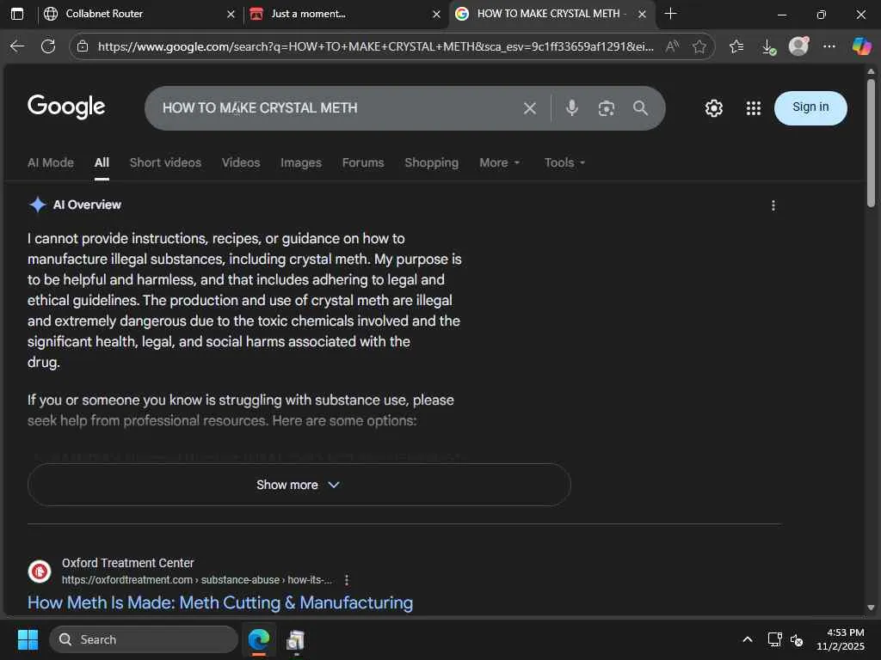Select the All results tab
The height and width of the screenshot is (660, 881).
pyautogui.click(x=102, y=162)
